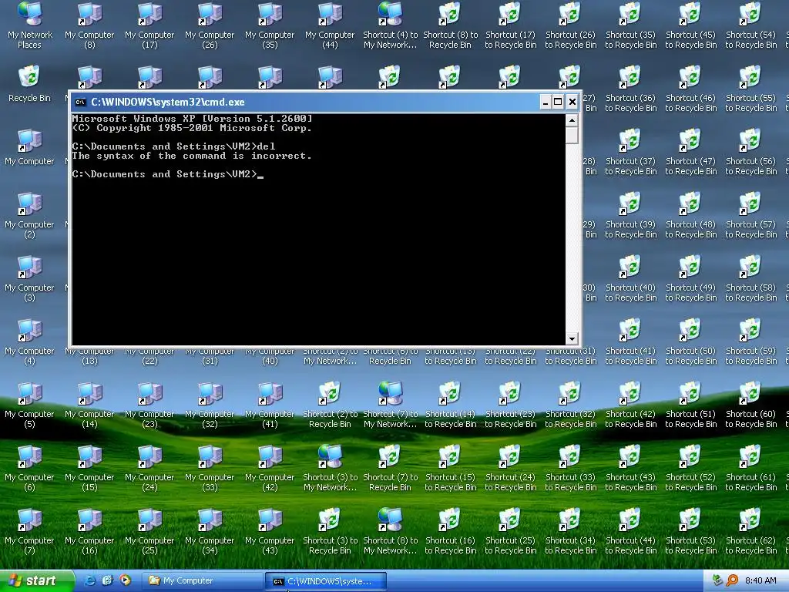Screen dimensions: 789x592
Task: Click Shortcut (59) to Recycle Bin
Action: click(750, 341)
